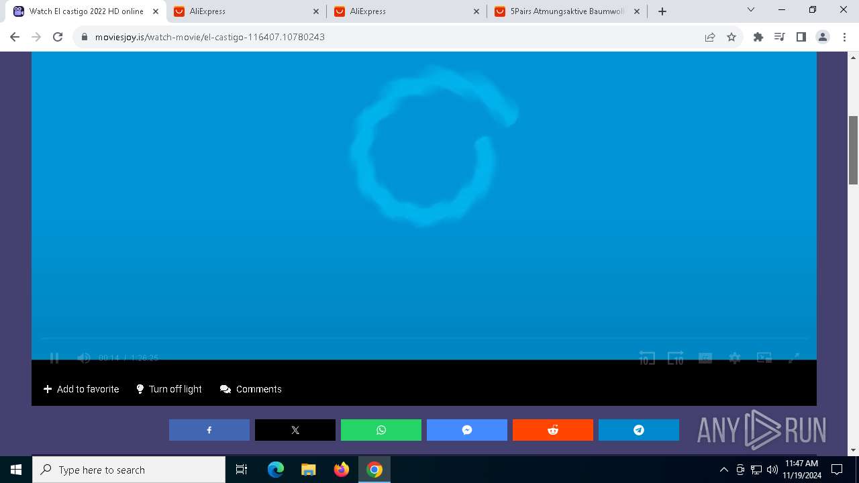Open a new browser tab
This screenshot has width=859, height=483.
pyautogui.click(x=662, y=11)
